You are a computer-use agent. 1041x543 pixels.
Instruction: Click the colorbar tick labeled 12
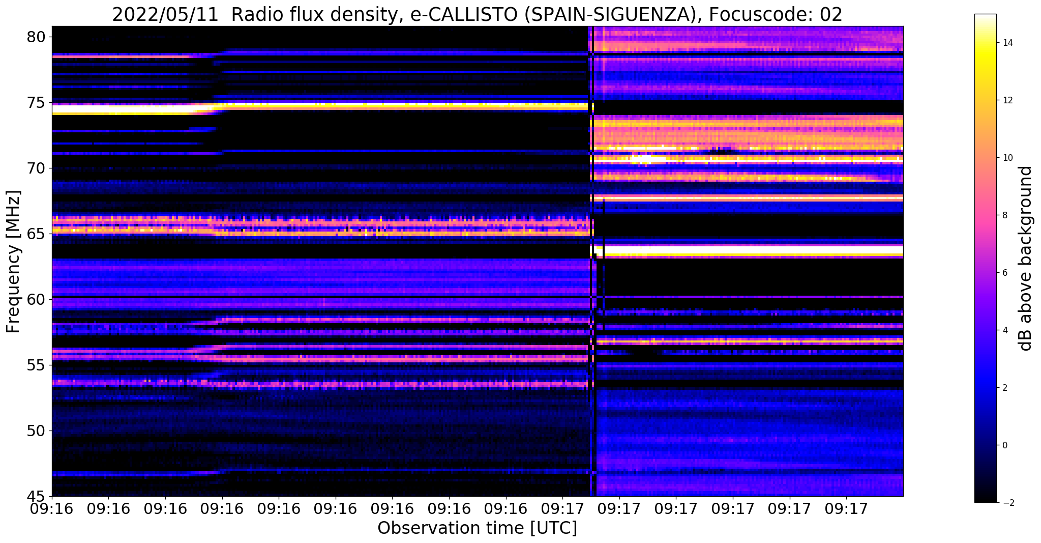(x=1007, y=100)
